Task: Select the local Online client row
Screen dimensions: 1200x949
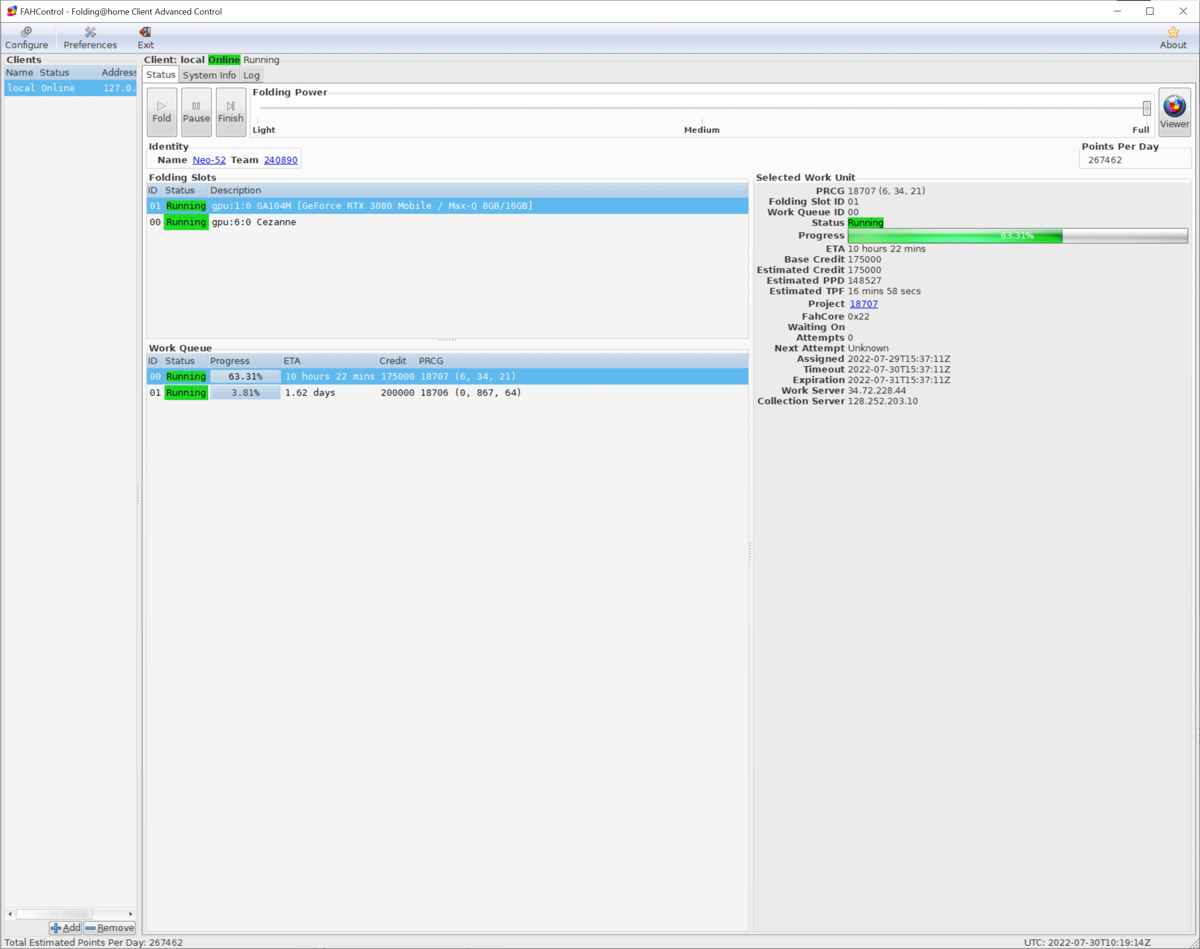Action: (x=71, y=88)
